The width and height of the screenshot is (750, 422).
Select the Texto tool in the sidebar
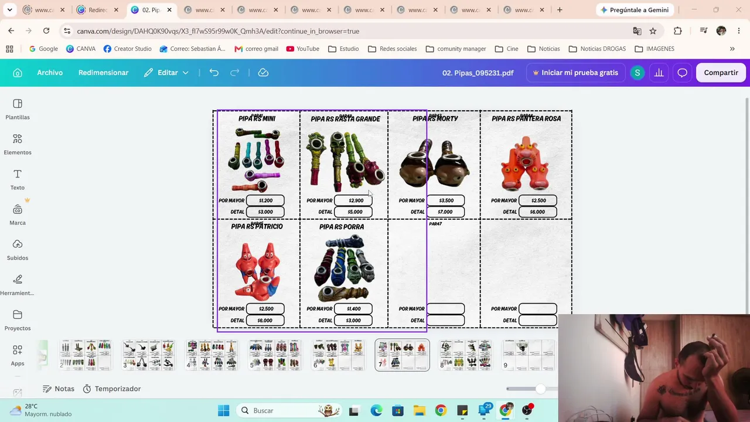[18, 179]
